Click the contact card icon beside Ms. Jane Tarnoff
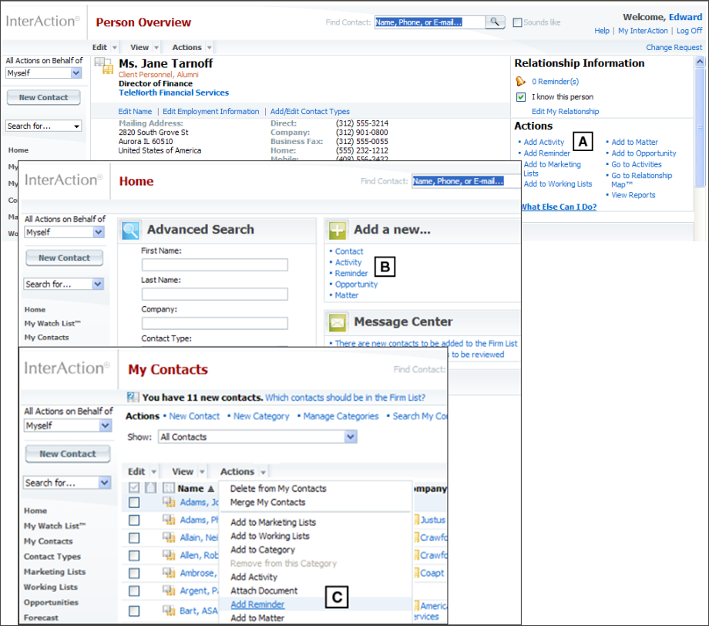Viewport: 709px width, 626px height. (103, 67)
